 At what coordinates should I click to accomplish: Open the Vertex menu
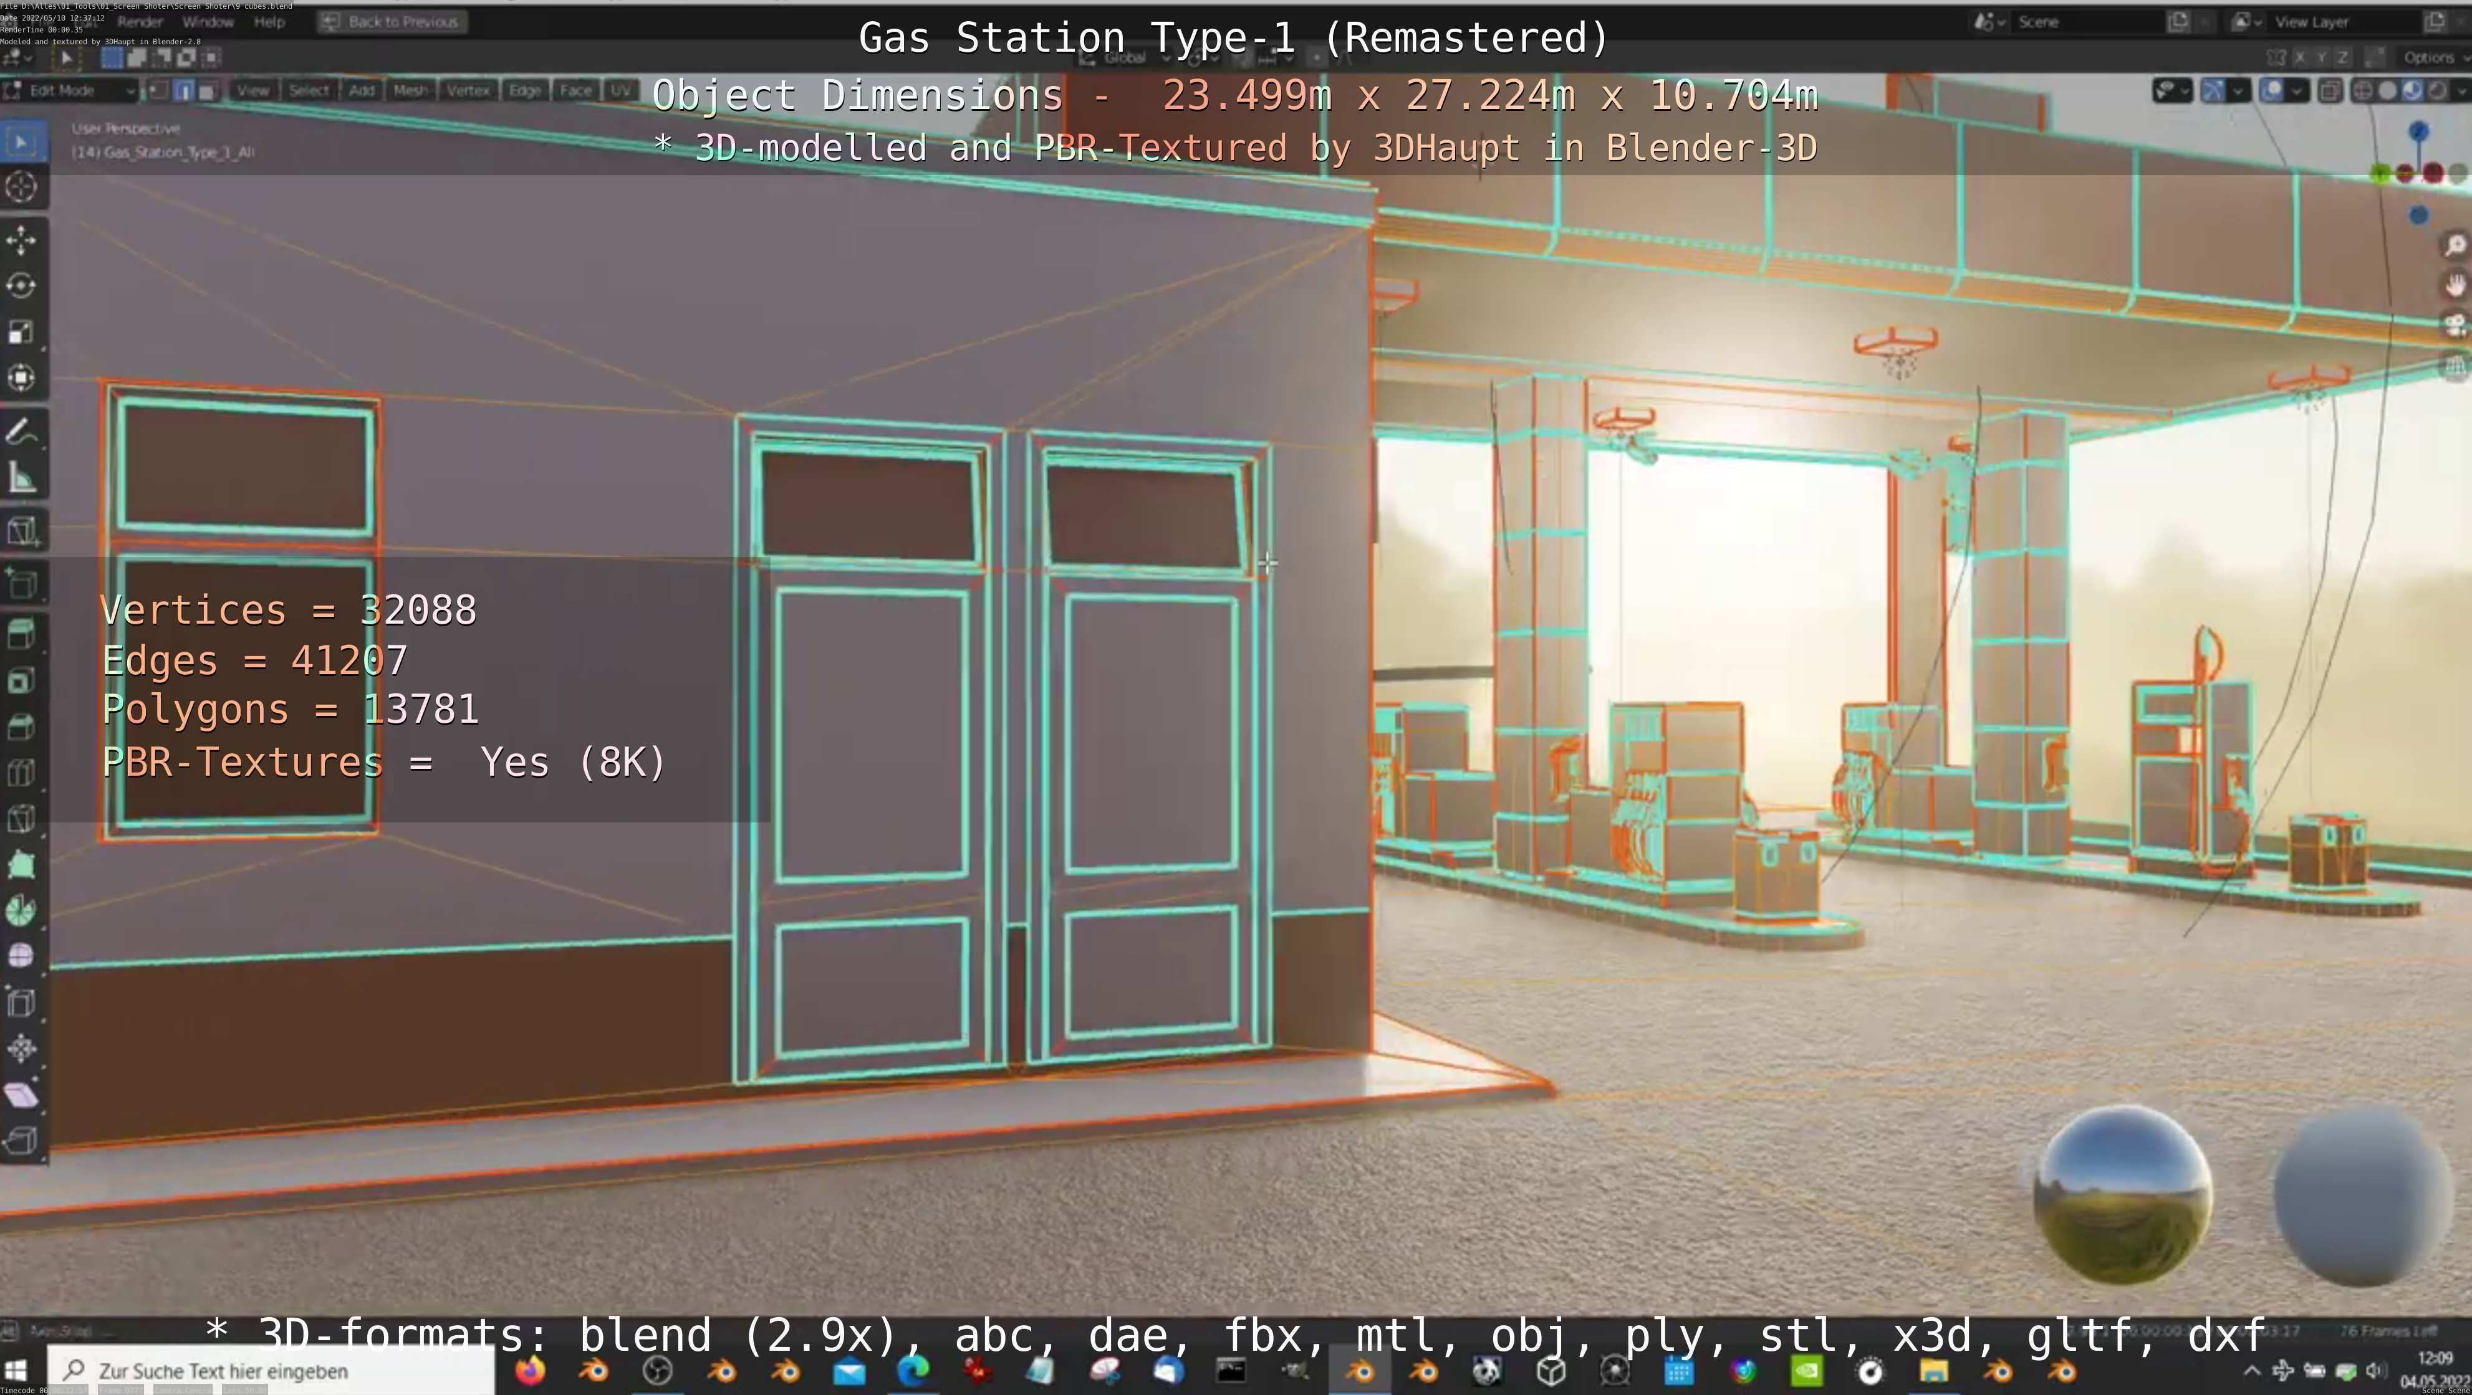tap(468, 90)
